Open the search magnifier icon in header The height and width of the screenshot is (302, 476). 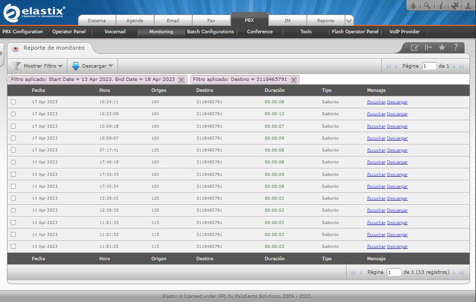point(427,6)
